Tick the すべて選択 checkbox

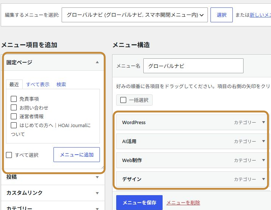9,155
